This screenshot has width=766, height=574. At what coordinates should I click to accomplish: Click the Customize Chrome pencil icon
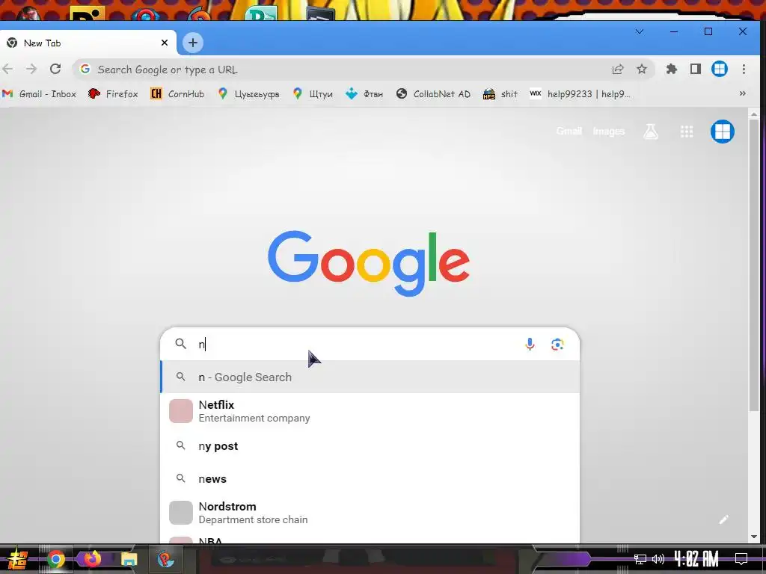[x=724, y=519]
